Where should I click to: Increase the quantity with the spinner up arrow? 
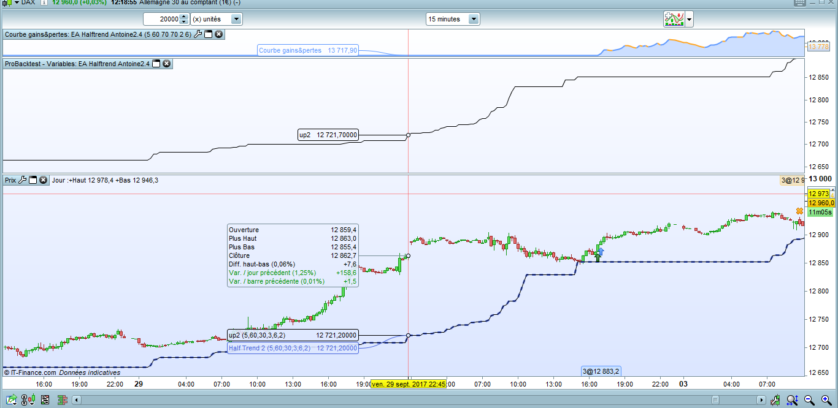point(184,17)
